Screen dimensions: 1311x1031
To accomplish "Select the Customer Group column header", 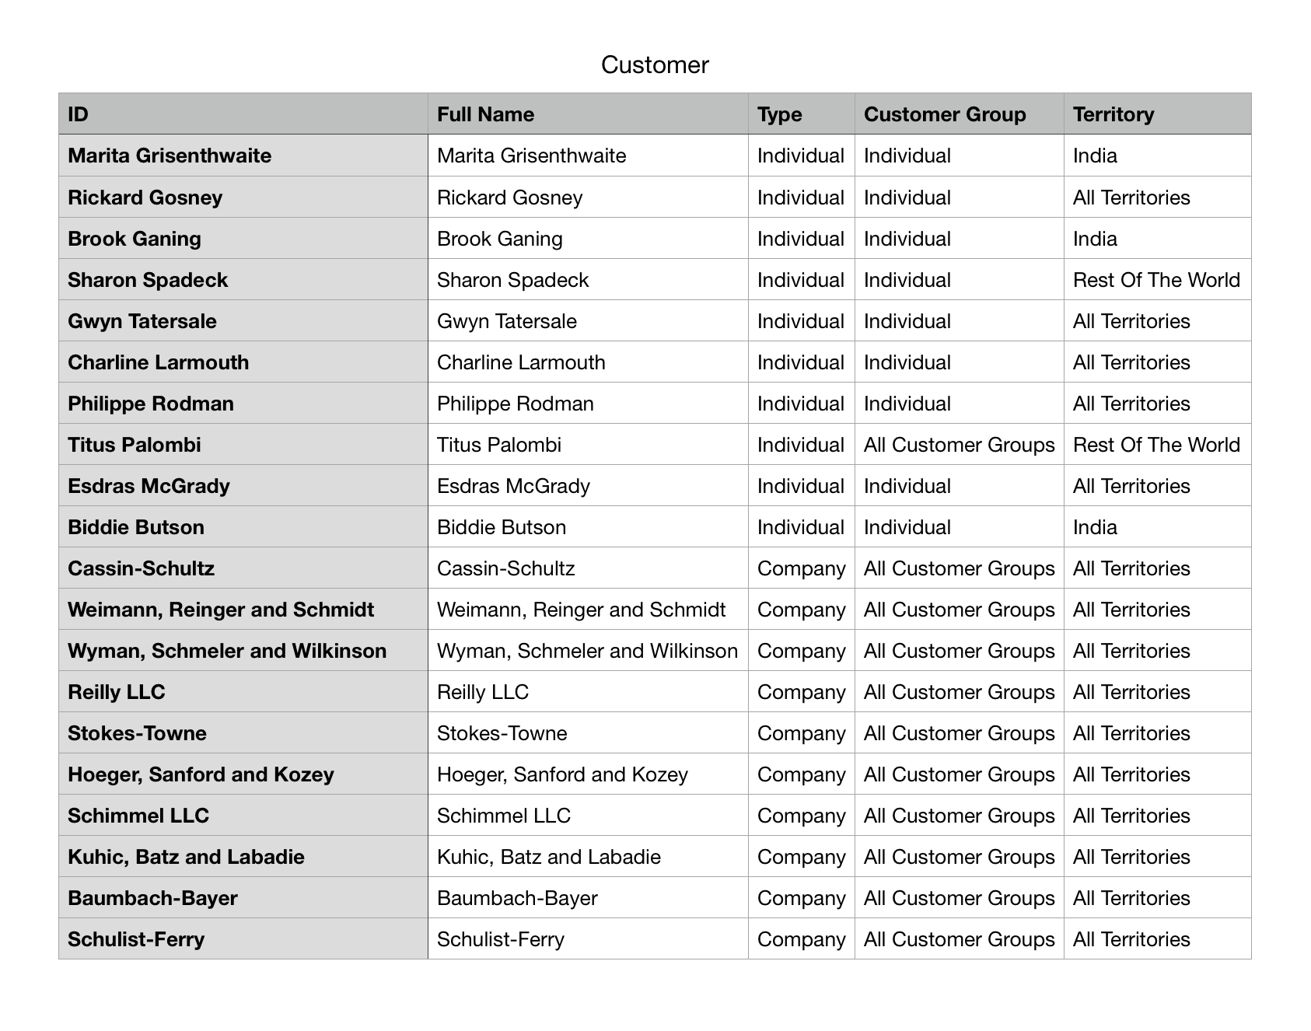I will (960, 114).
